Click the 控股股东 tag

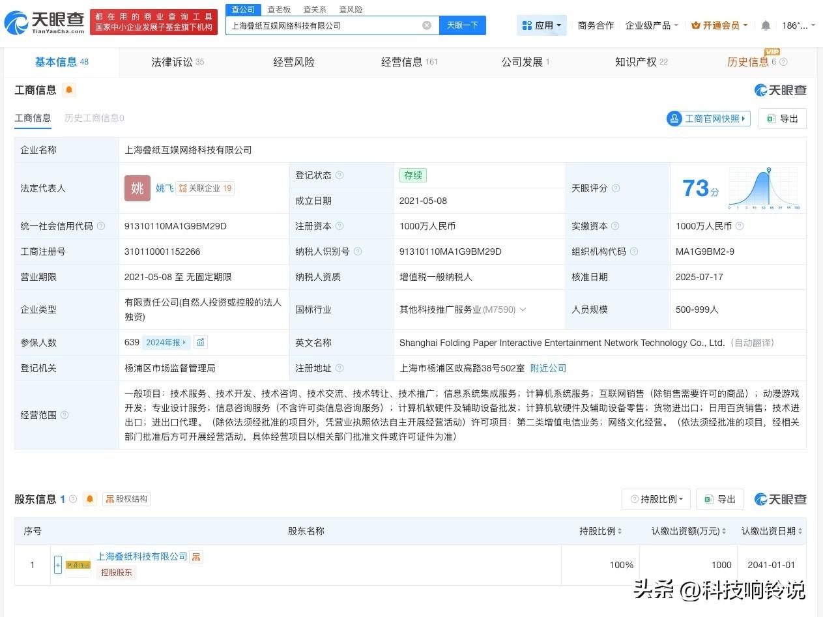pyautogui.click(x=117, y=573)
